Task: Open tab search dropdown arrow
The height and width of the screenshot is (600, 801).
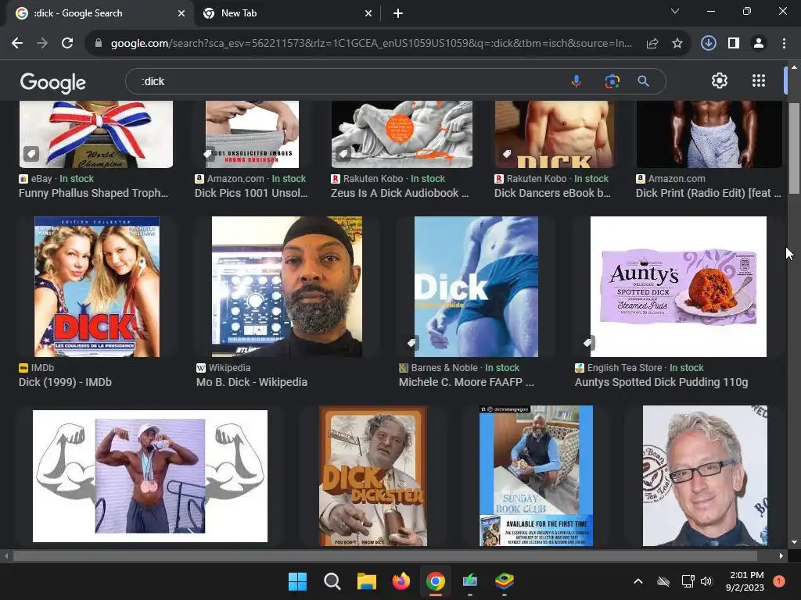Action: pos(675,11)
